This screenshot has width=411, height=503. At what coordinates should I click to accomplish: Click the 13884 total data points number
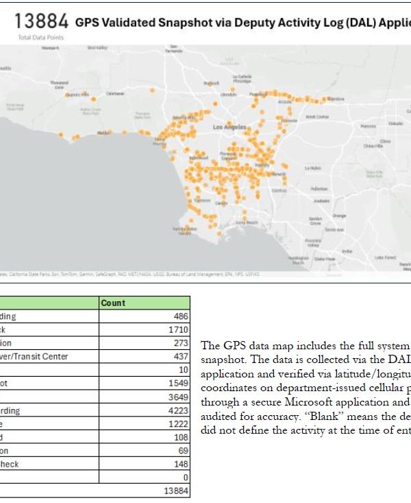point(36,21)
